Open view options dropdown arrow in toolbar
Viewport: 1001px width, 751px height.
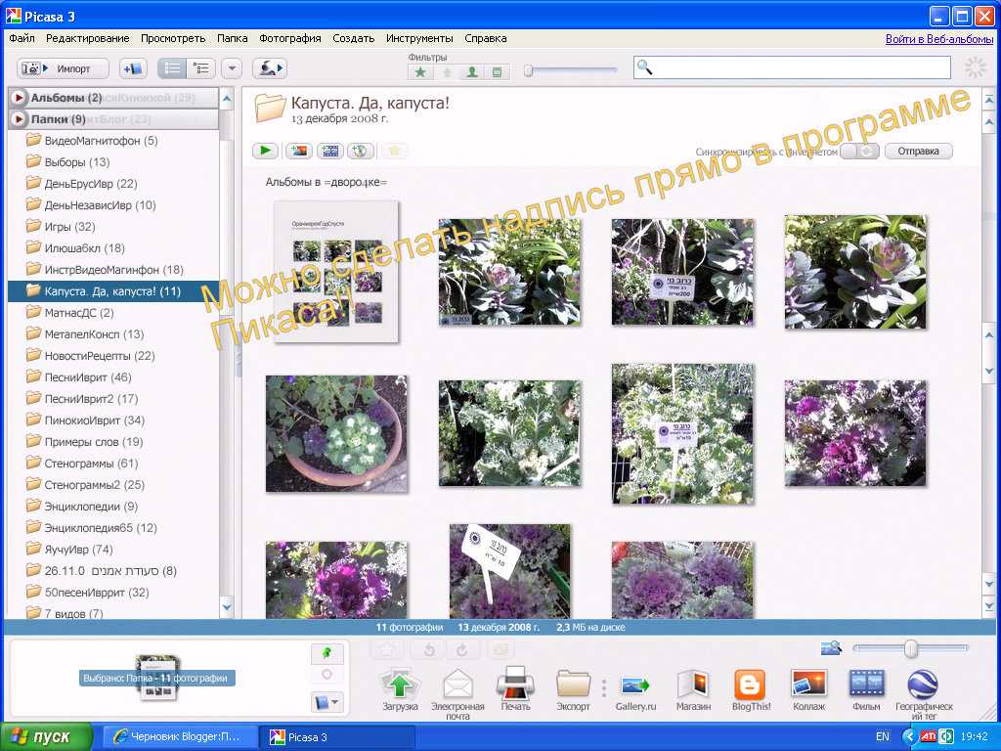point(232,68)
